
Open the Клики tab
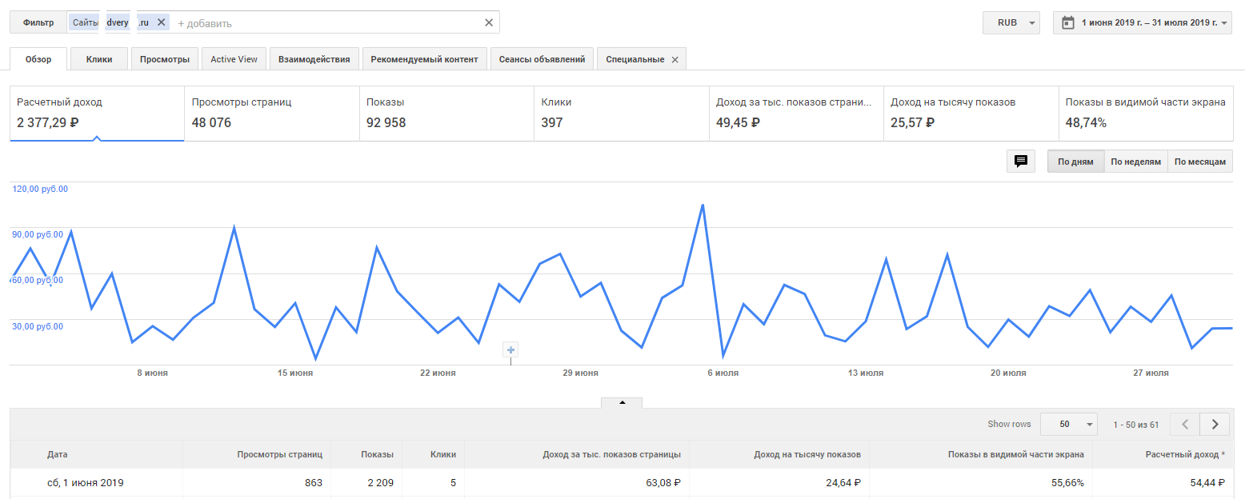tap(99, 59)
